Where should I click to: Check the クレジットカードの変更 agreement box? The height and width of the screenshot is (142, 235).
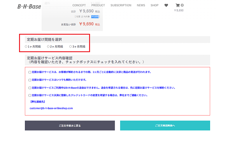point(30,95)
